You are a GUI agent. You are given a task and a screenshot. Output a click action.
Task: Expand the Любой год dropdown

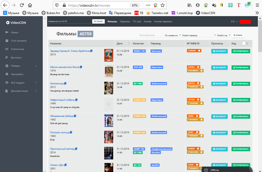(224, 35)
